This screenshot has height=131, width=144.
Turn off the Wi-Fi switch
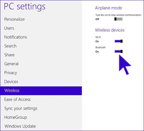118,41
